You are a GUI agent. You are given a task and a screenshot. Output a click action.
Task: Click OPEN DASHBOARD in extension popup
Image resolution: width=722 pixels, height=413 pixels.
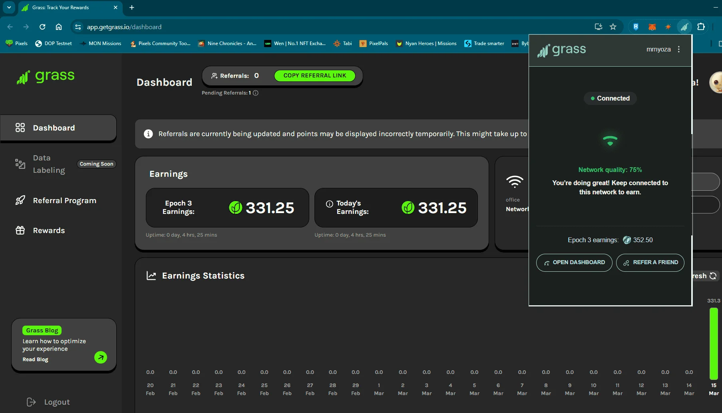coord(574,263)
